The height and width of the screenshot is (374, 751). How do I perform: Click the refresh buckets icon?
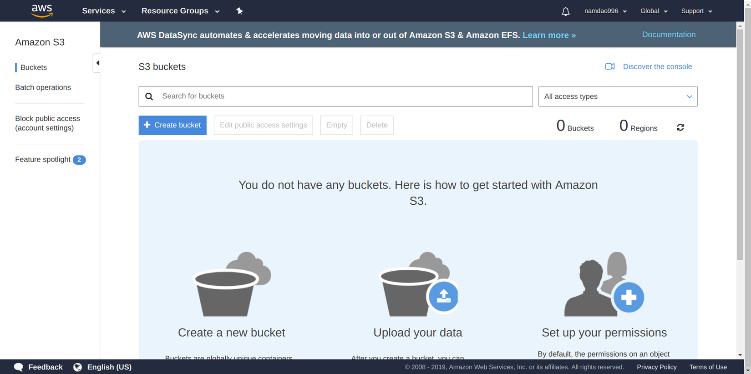(x=680, y=127)
